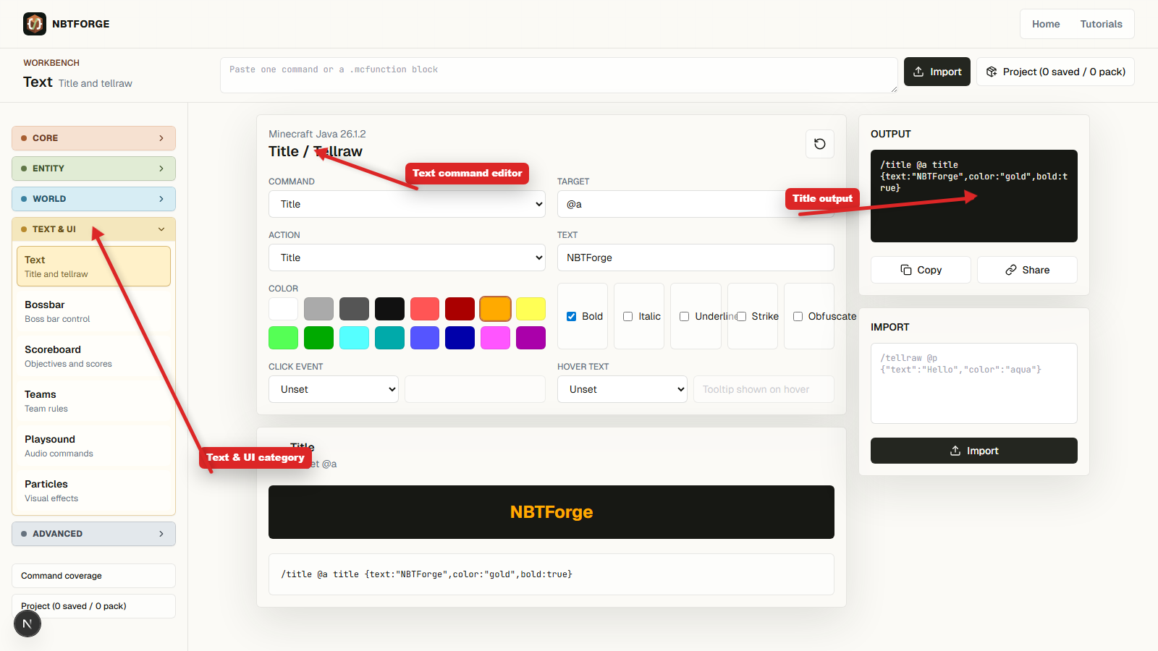The width and height of the screenshot is (1158, 651).
Task: Open the Home navigation link
Action: (1046, 24)
